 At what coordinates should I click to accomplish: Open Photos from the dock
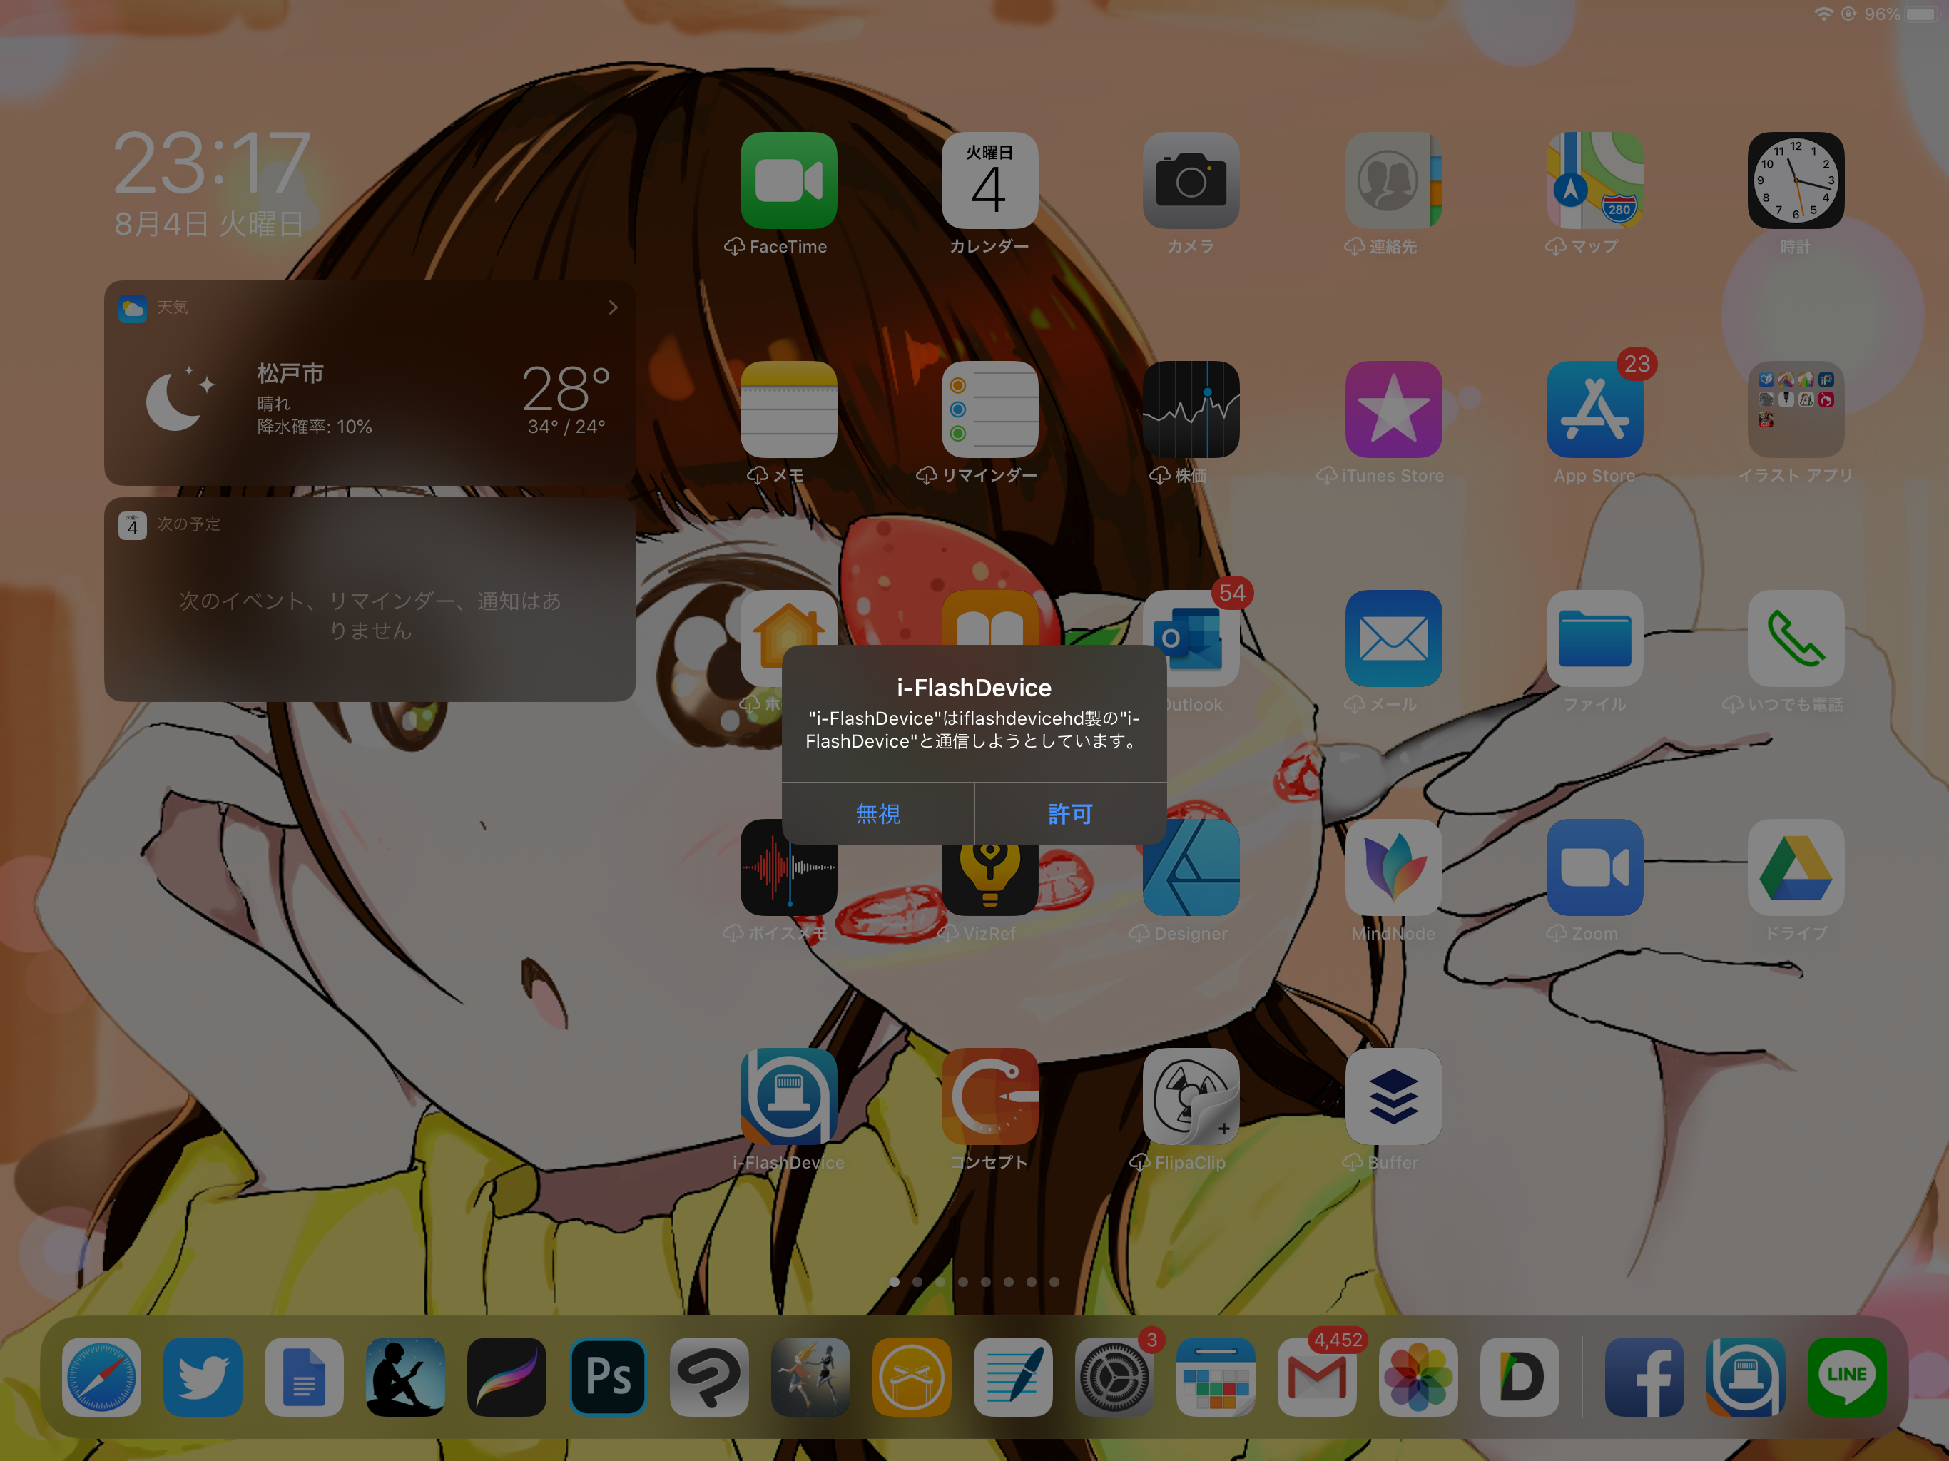pos(1418,1376)
